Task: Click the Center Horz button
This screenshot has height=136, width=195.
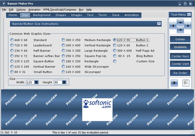Action: tap(180, 56)
